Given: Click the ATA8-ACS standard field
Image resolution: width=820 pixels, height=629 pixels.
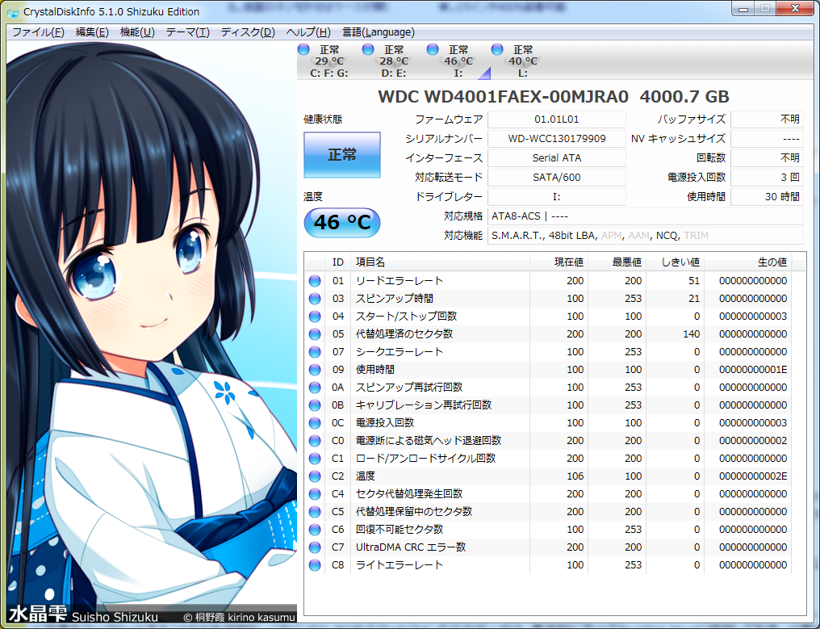Looking at the screenshot, I should pyautogui.click(x=646, y=216).
